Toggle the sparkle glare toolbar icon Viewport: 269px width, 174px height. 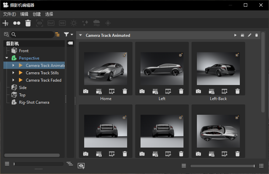click(85, 23)
